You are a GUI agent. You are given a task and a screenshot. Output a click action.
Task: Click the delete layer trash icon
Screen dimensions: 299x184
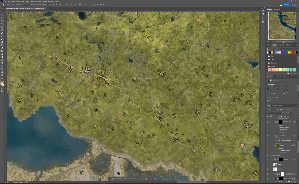point(295,182)
